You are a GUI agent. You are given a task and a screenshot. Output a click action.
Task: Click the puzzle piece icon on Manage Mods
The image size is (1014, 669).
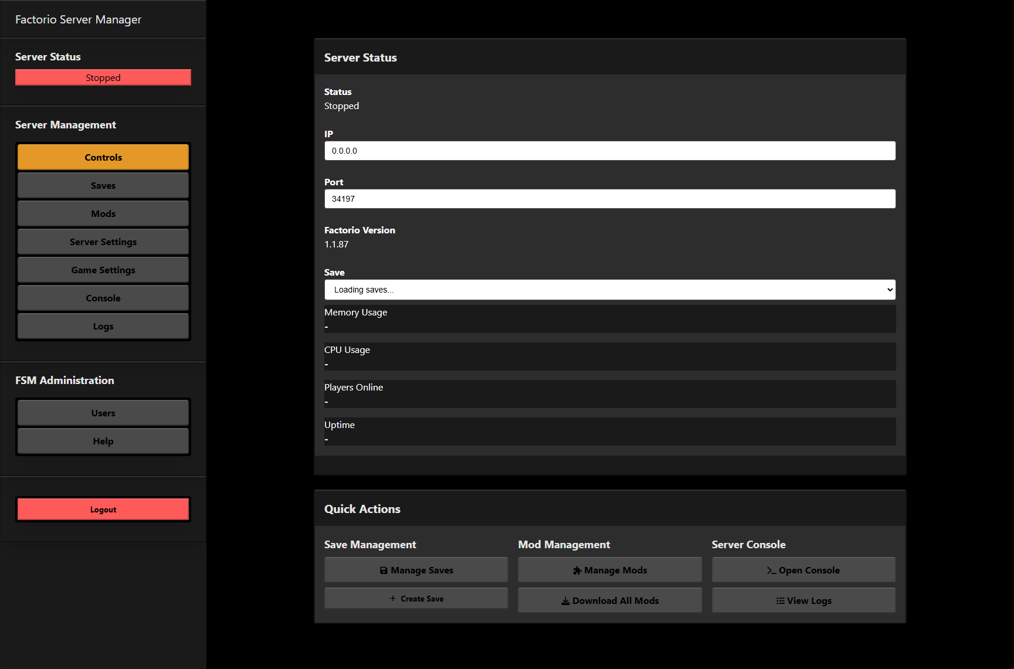click(577, 570)
